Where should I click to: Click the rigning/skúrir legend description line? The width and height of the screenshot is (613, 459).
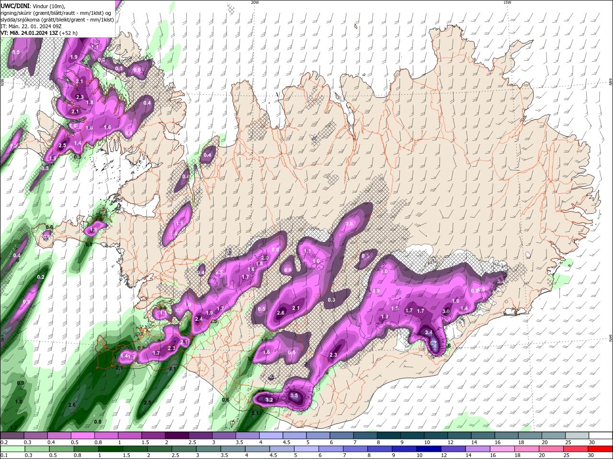56,13
